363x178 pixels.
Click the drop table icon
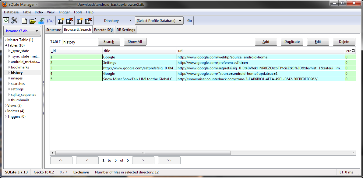(x=69, y=21)
